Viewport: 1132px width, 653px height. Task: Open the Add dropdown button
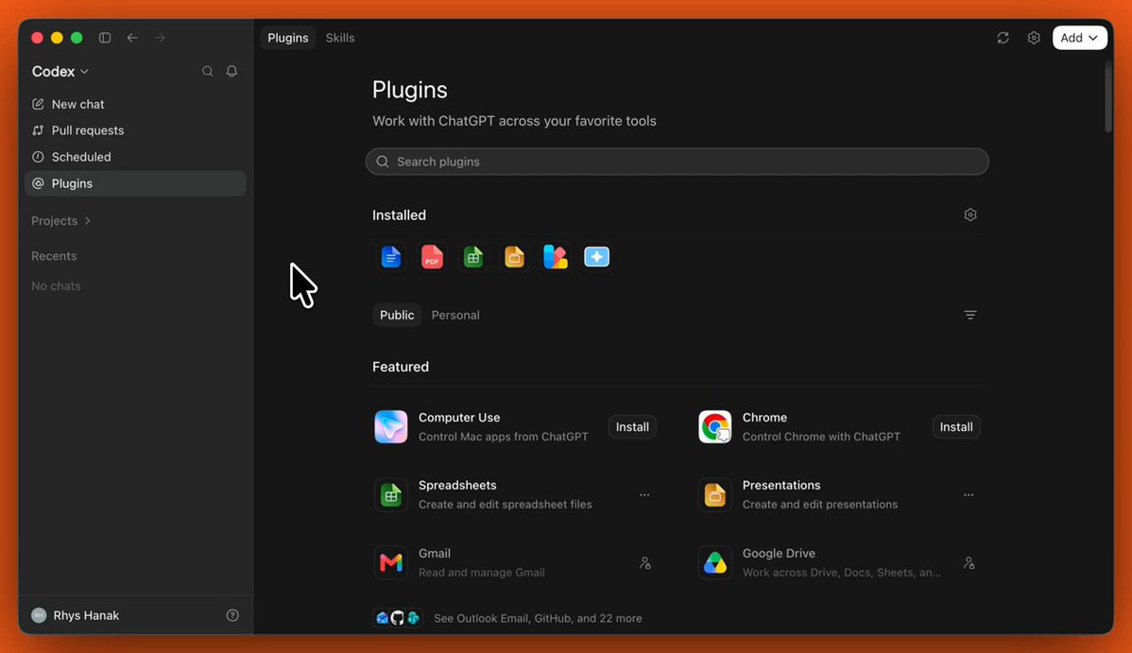click(x=1079, y=38)
